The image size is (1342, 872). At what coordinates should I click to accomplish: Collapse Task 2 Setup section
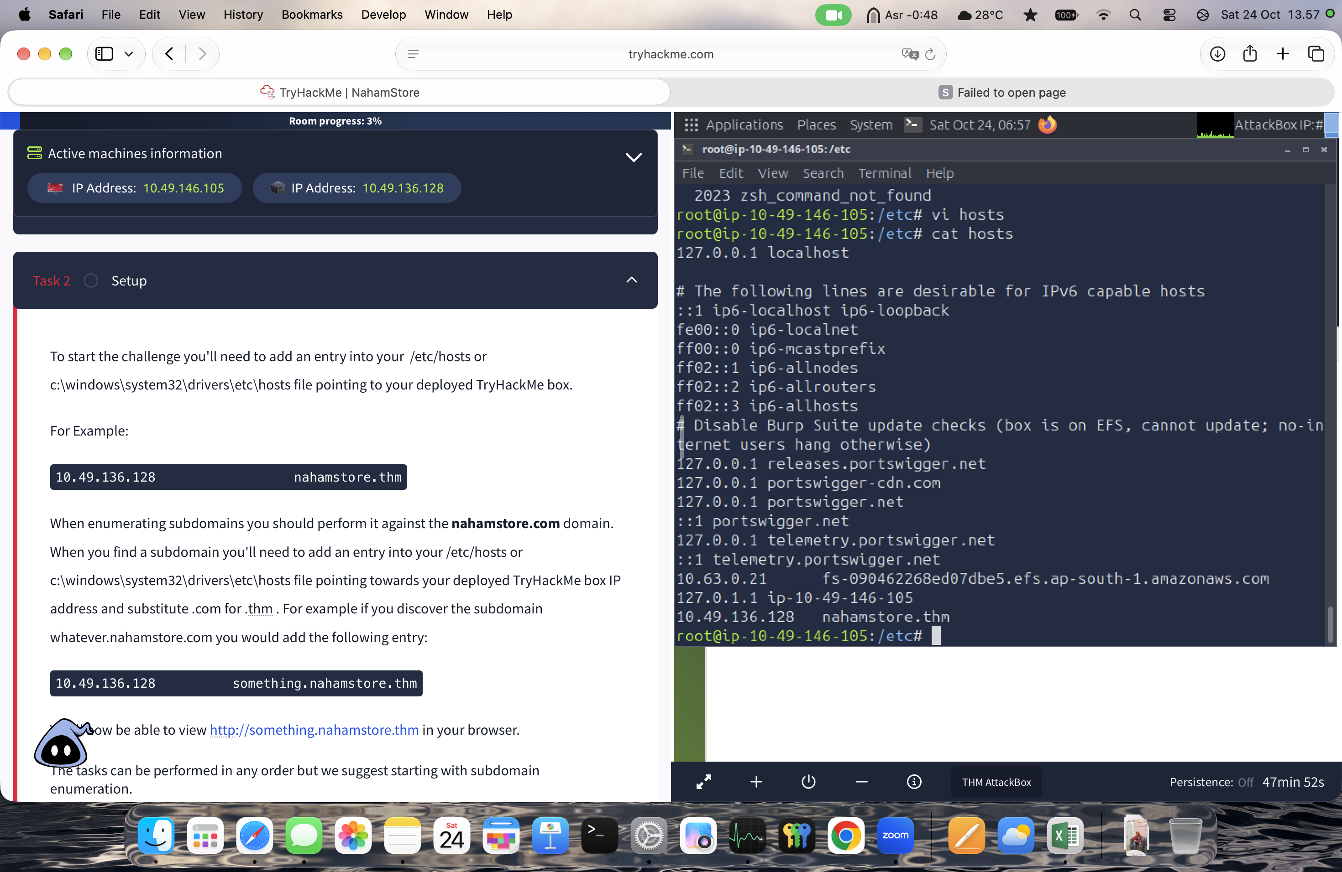pyautogui.click(x=632, y=280)
